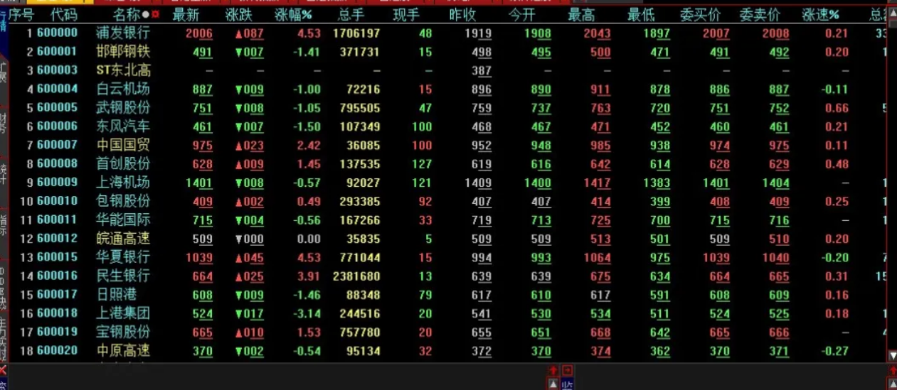Sort by 涨速% column header
Viewport: 897px width, 390px height.
(x=821, y=14)
